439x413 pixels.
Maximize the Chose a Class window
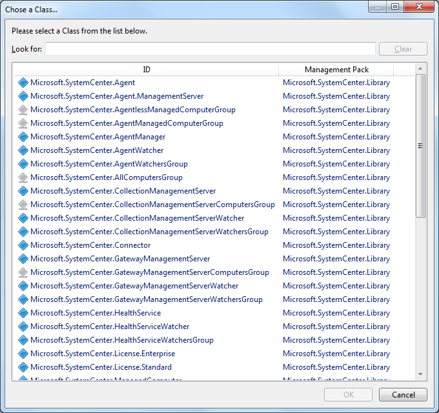coord(395,6)
